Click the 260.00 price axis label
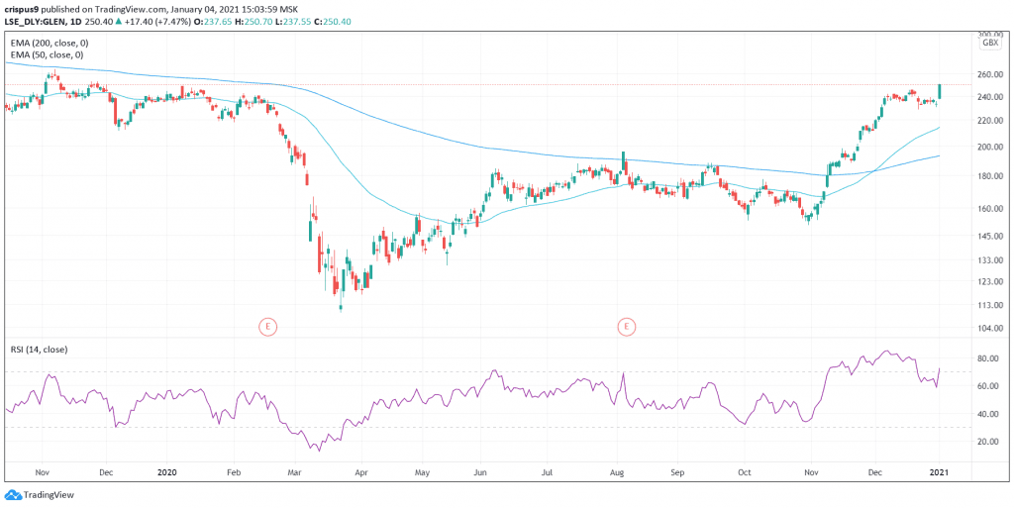The height and width of the screenshot is (508, 1014). pyautogui.click(x=990, y=74)
